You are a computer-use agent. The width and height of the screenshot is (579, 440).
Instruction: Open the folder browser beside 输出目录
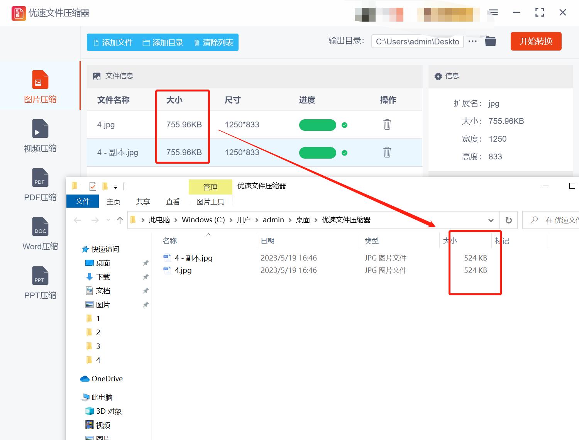[x=490, y=41]
